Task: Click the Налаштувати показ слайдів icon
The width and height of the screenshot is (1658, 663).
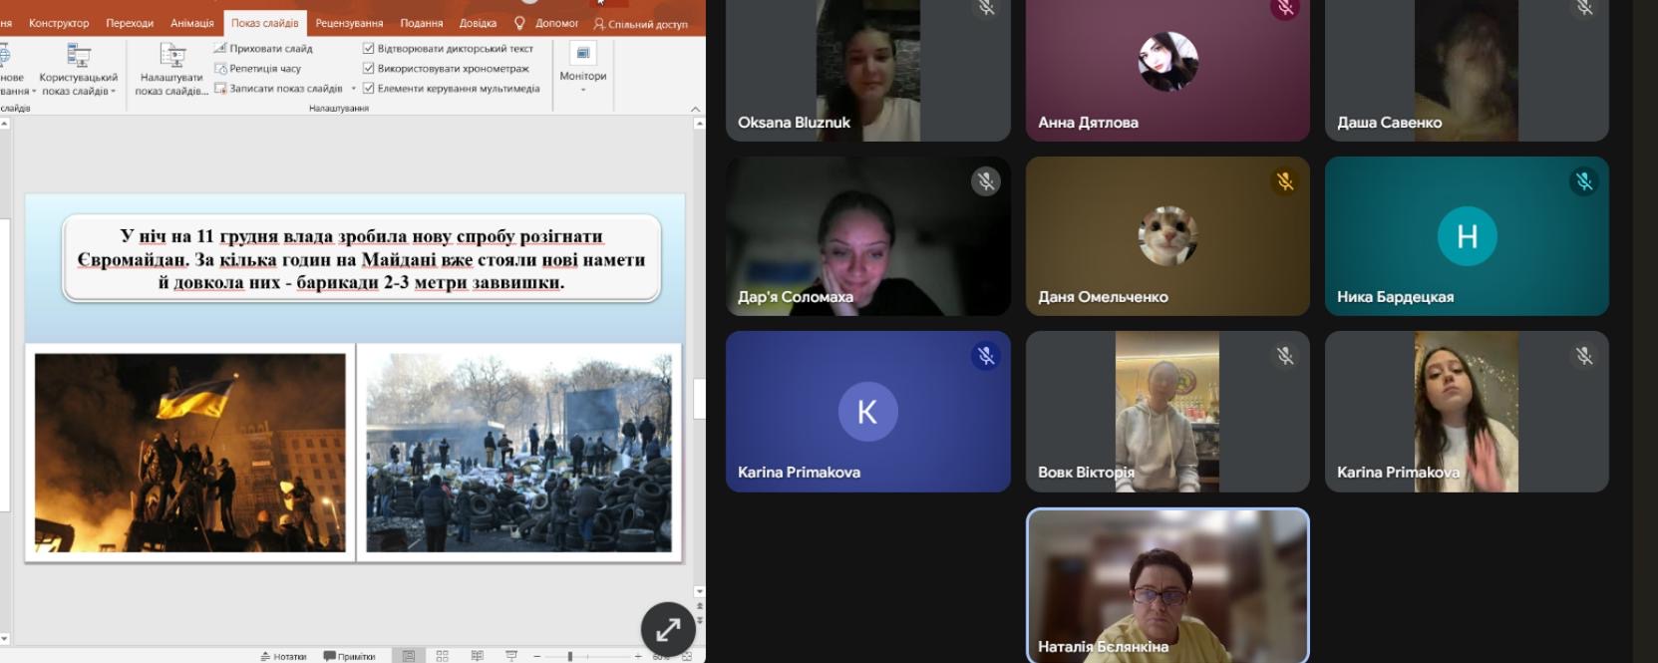Action: pos(172,56)
